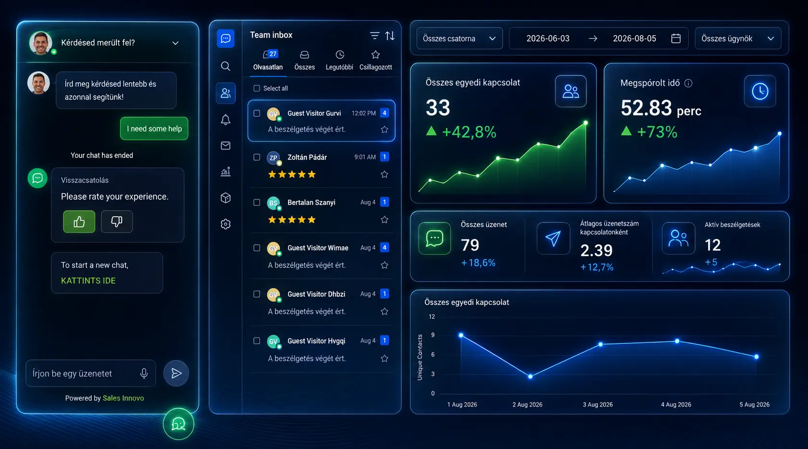Screen dimensions: 808x449
Task: Tick the checkbox for Guest Visitor Hvgqi
Action: pyautogui.click(x=257, y=341)
